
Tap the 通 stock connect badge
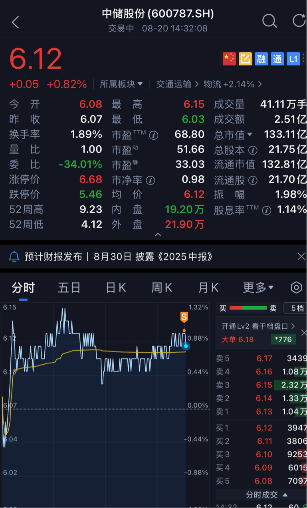[x=277, y=59]
